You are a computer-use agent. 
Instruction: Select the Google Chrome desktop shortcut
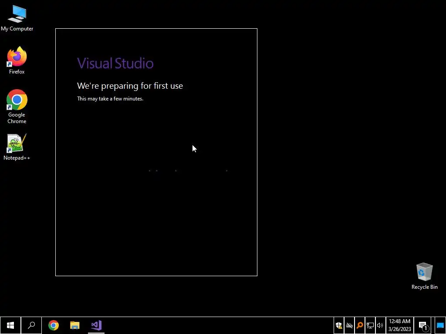click(17, 107)
